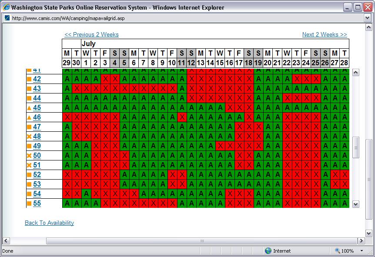
Task: Click site 45's availability cell for July 1
Action: point(86,108)
